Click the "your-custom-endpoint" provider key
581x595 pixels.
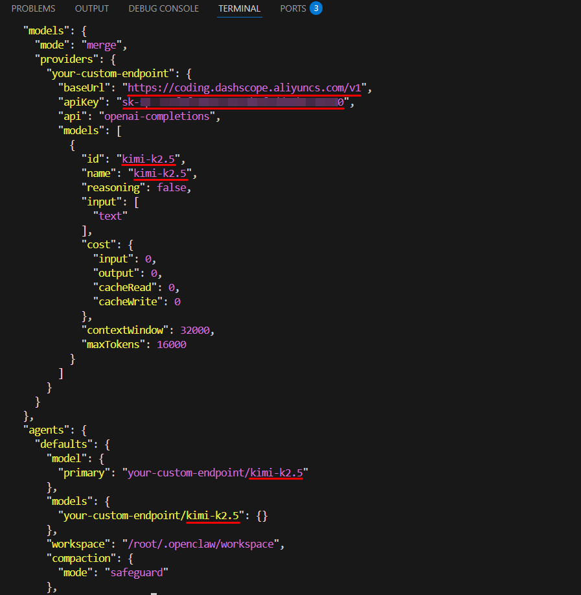(x=115, y=73)
